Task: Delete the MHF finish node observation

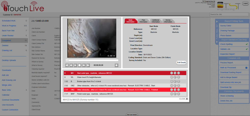Action: pyautogui.click(x=179, y=94)
